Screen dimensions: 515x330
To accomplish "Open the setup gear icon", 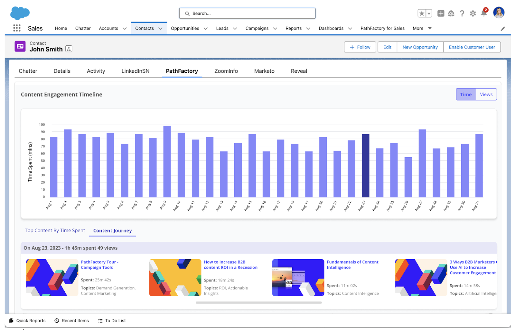I will (x=473, y=14).
